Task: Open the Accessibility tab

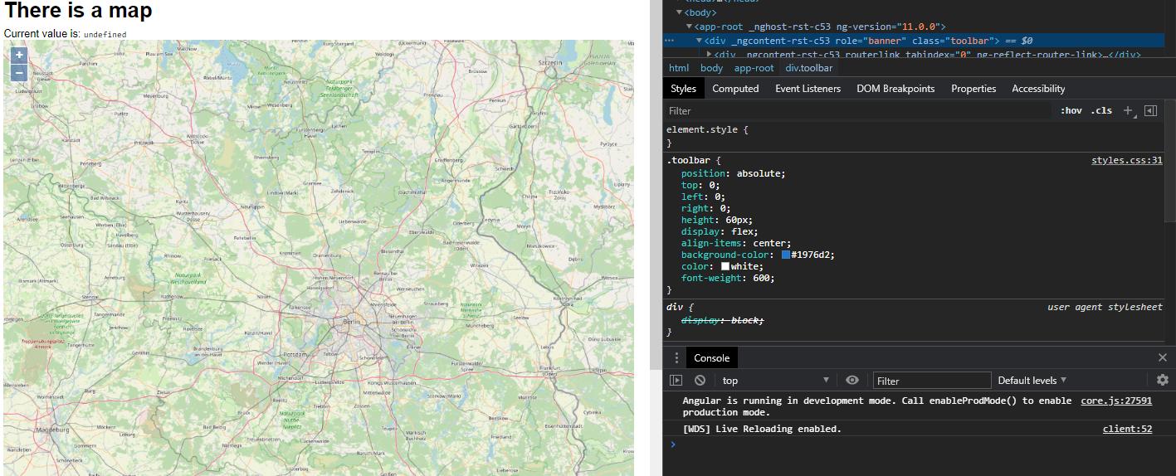Action: tap(1038, 89)
